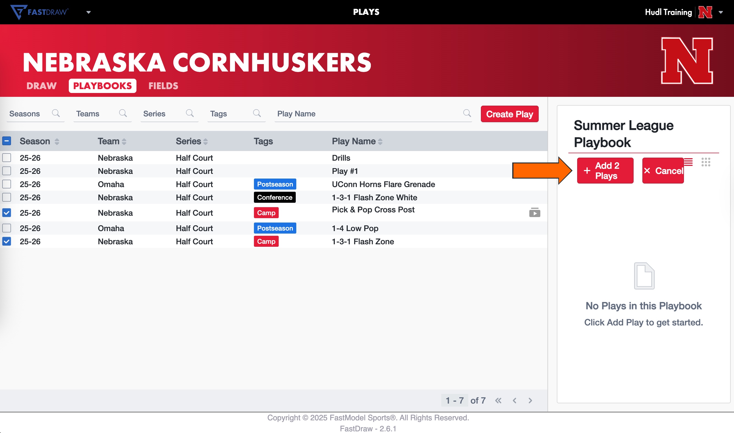
Task: Sort table by Series column arrows
Action: coord(206,141)
